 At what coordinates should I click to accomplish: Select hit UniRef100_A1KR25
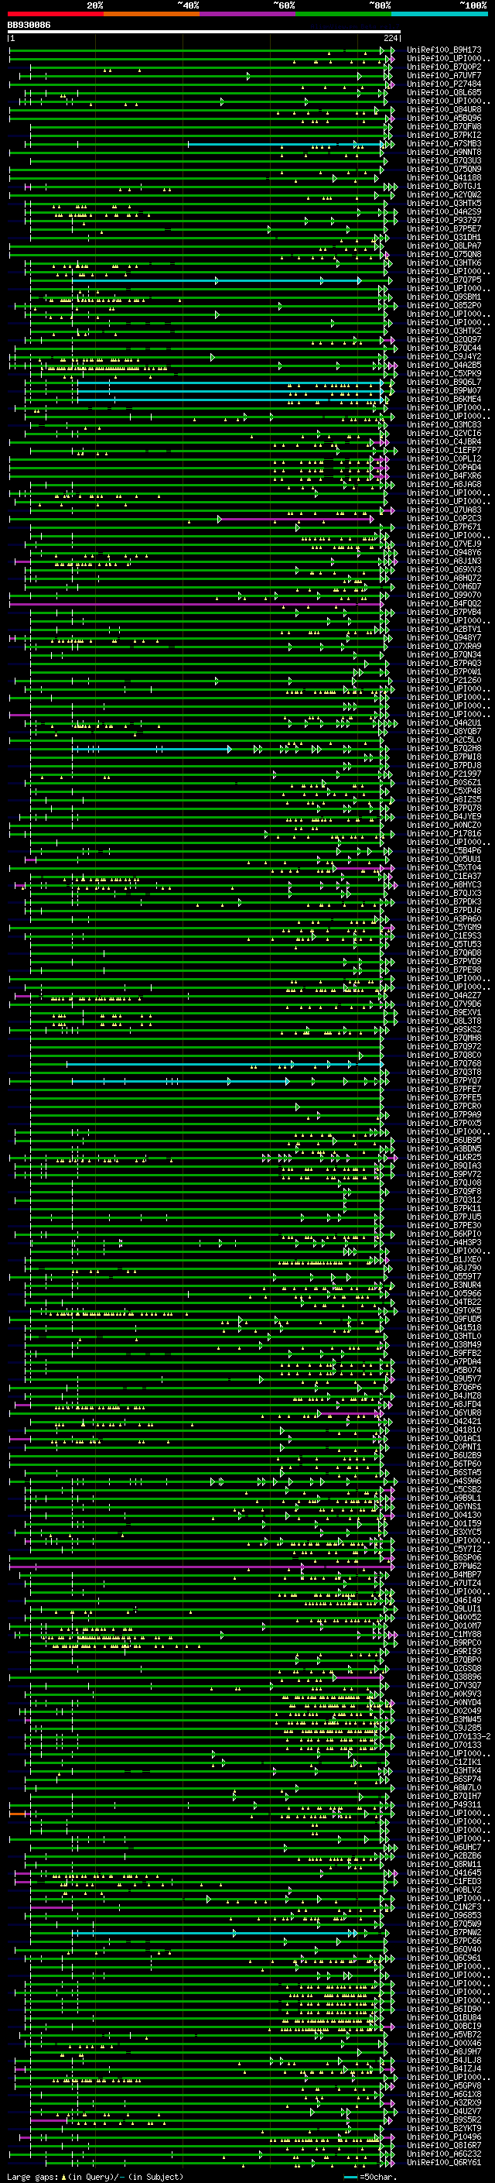pos(443,1158)
